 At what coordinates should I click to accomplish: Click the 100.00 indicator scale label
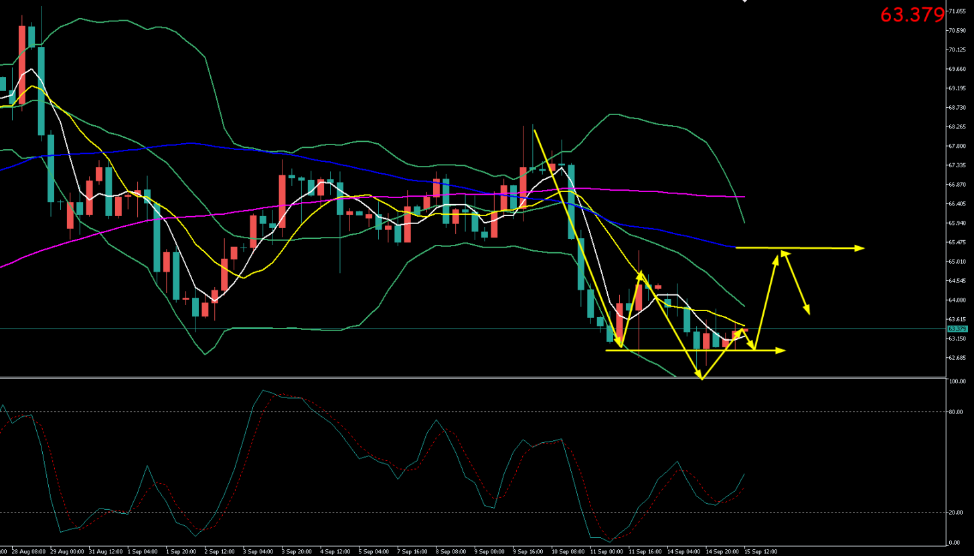click(957, 381)
